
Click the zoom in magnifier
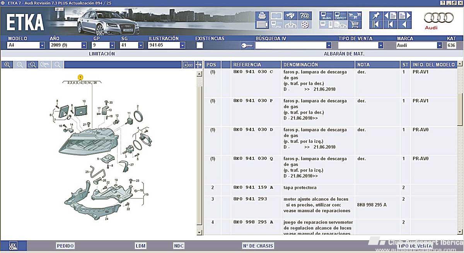click(7, 65)
